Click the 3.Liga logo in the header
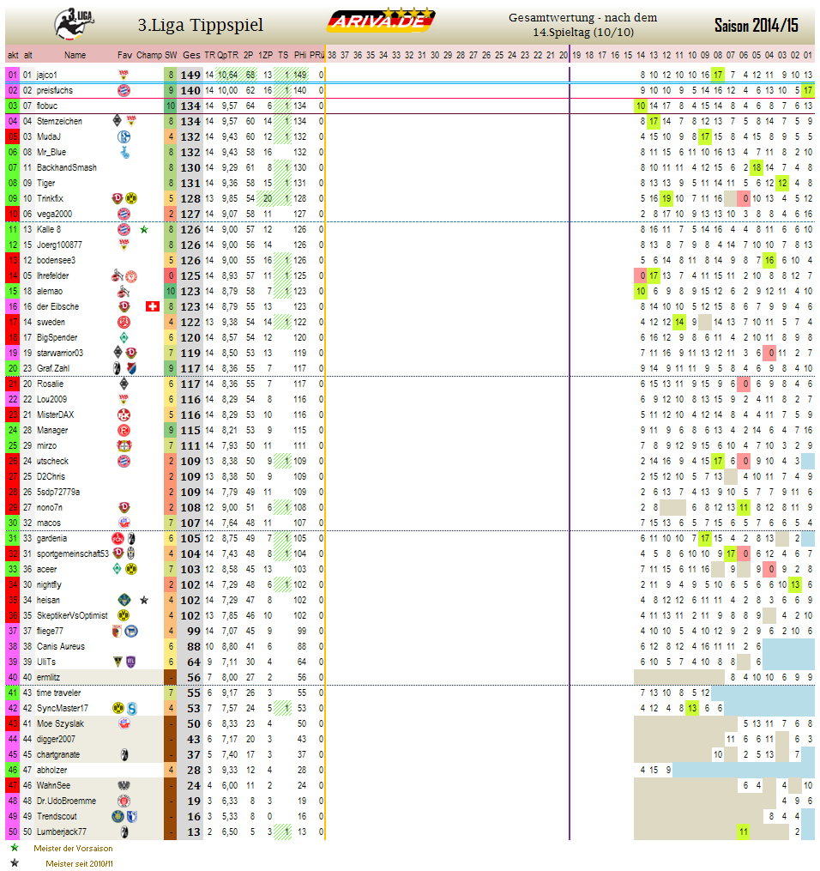 click(x=75, y=23)
